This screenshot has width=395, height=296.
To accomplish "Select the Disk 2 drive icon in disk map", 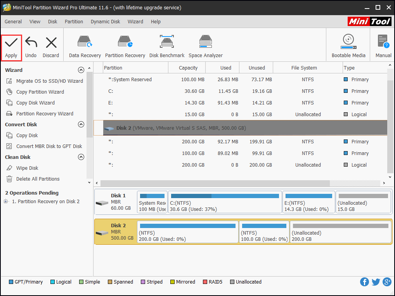I will [x=102, y=233].
